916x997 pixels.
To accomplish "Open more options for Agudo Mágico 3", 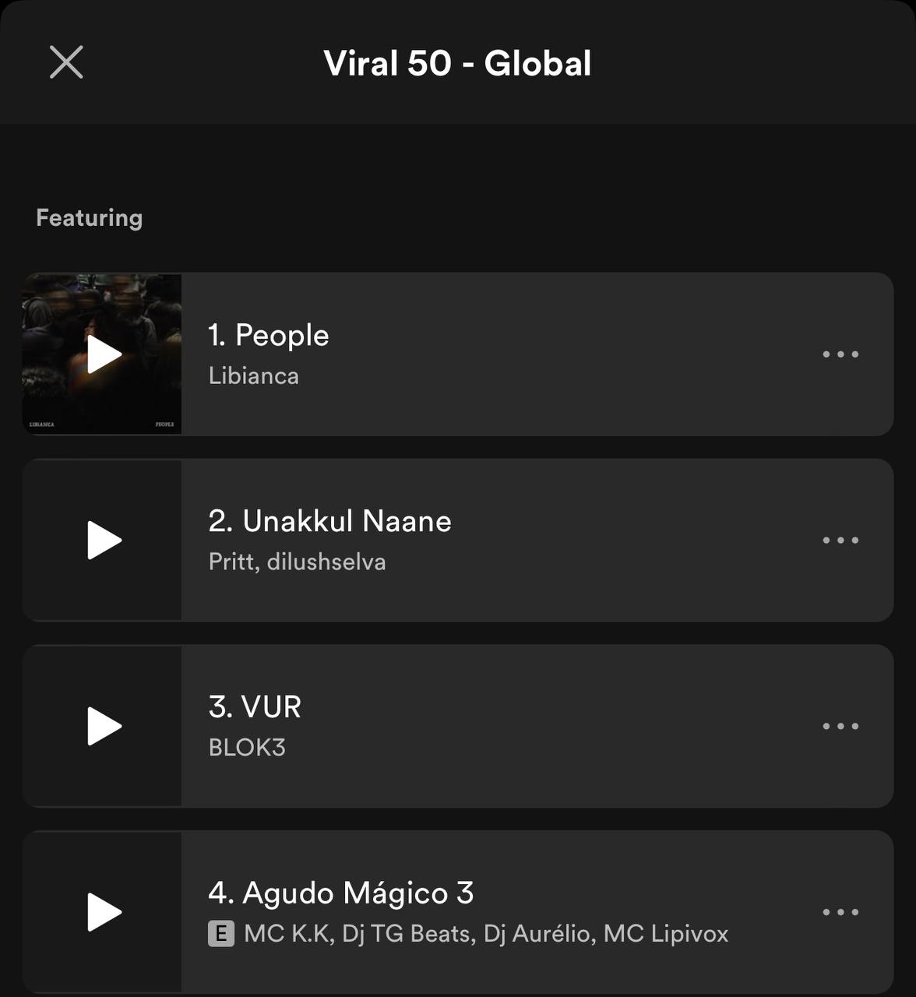I will coord(840,912).
